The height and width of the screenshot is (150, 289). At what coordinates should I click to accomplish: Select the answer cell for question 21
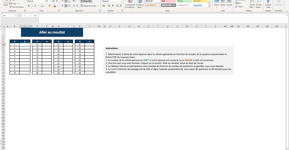[x=68, y=45]
